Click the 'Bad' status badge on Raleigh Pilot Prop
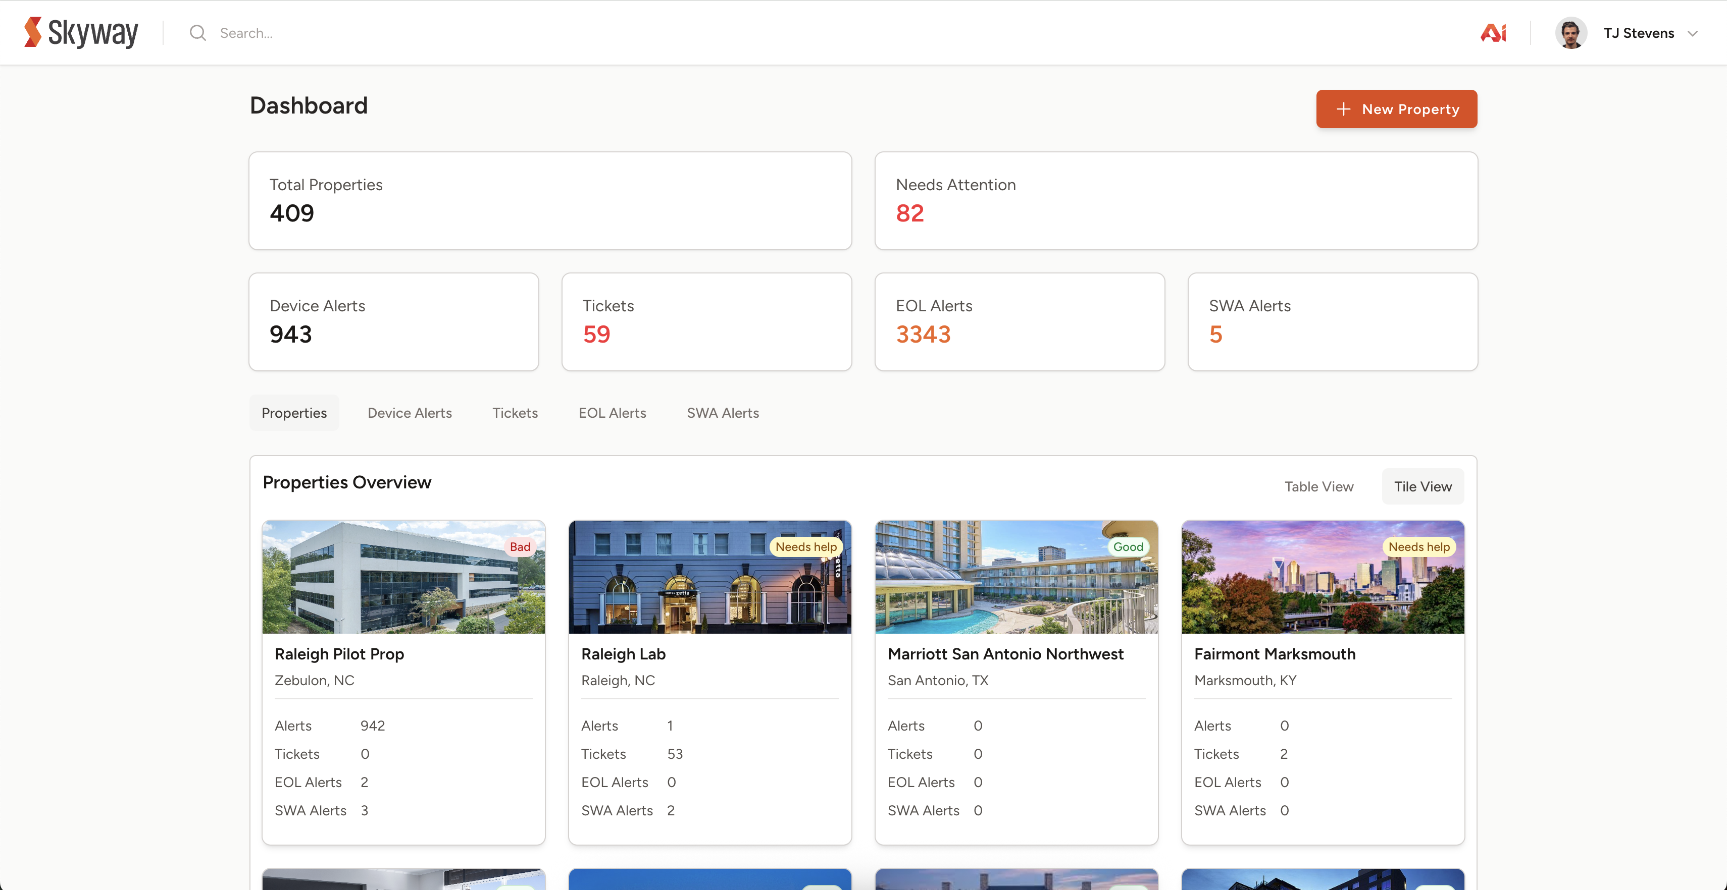 click(520, 546)
